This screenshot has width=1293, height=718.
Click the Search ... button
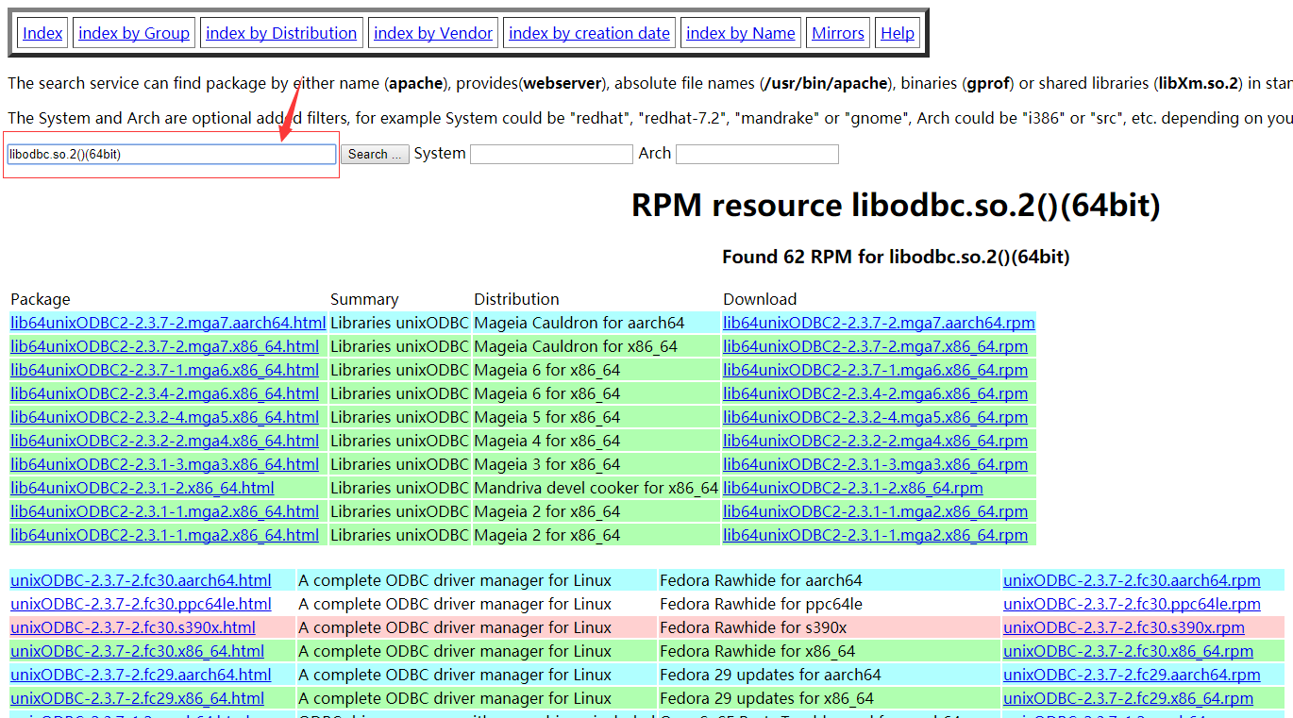tap(375, 154)
